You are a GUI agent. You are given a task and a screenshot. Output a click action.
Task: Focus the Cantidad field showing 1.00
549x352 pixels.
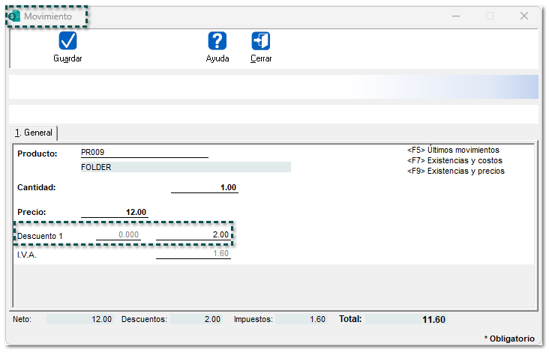coord(205,187)
